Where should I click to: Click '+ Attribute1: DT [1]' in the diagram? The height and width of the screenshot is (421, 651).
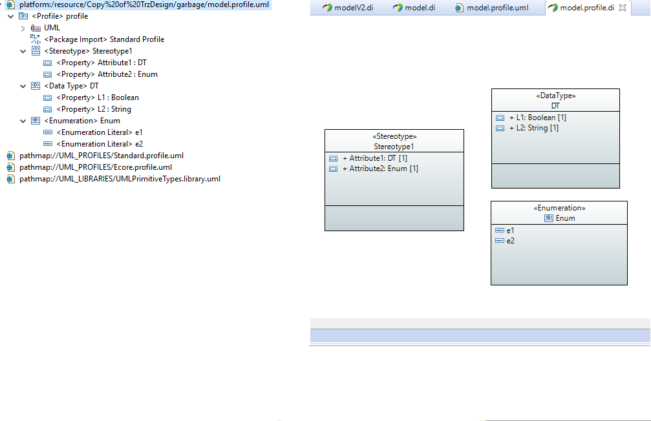tap(375, 158)
